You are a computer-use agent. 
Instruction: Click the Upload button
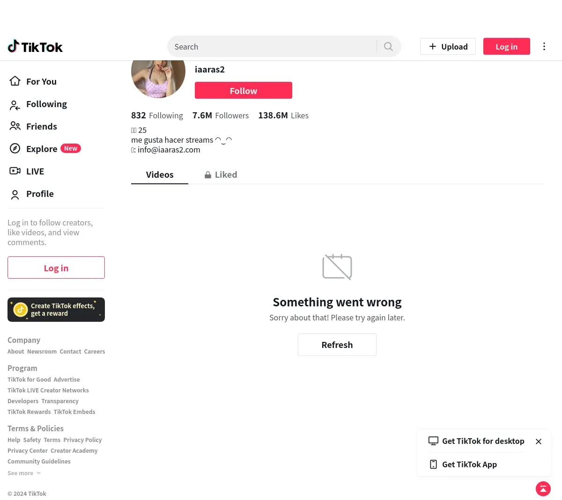(x=448, y=46)
